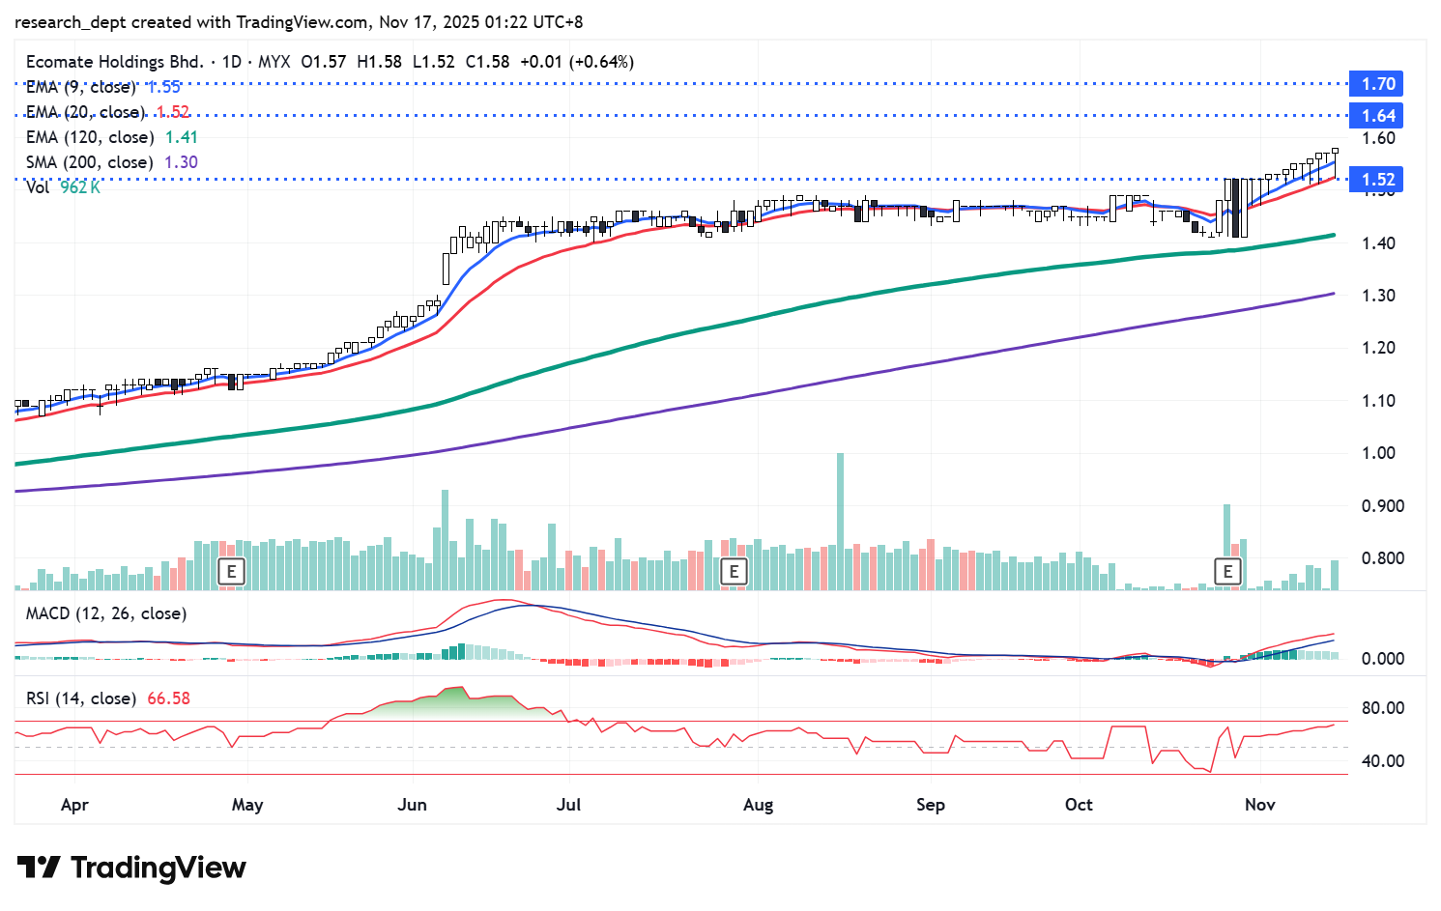The height and width of the screenshot is (911, 1441).
Task: Click the Jun label on the time axis
Action: 412,805
